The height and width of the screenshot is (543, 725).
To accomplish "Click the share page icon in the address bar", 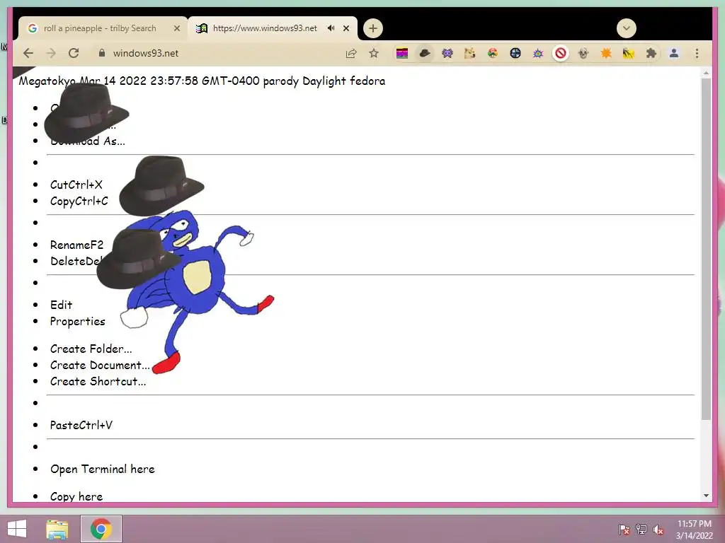I will pos(351,54).
